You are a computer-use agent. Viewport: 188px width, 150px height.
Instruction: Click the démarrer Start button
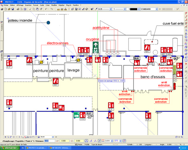point(10,148)
